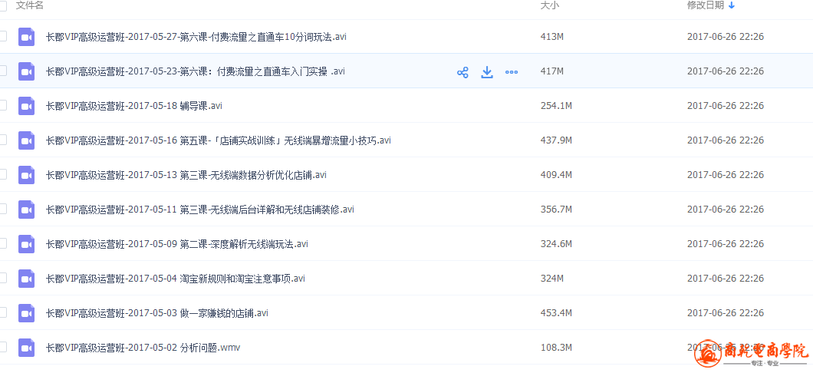Open file 付费流量之直通车入门实操 .avi
The width and height of the screenshot is (813, 373).
pyautogui.click(x=195, y=71)
